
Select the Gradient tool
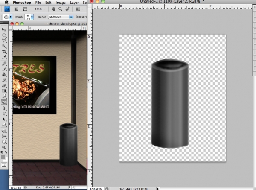pos(4,91)
